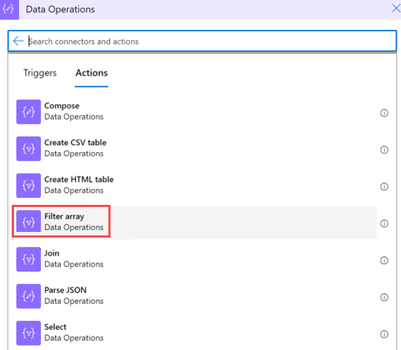The height and width of the screenshot is (350, 401).
Task: Click the Compose action icon
Action: click(x=28, y=112)
